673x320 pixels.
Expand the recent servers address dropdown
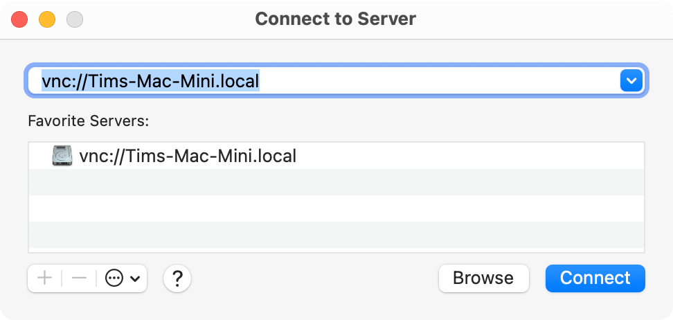tap(631, 80)
